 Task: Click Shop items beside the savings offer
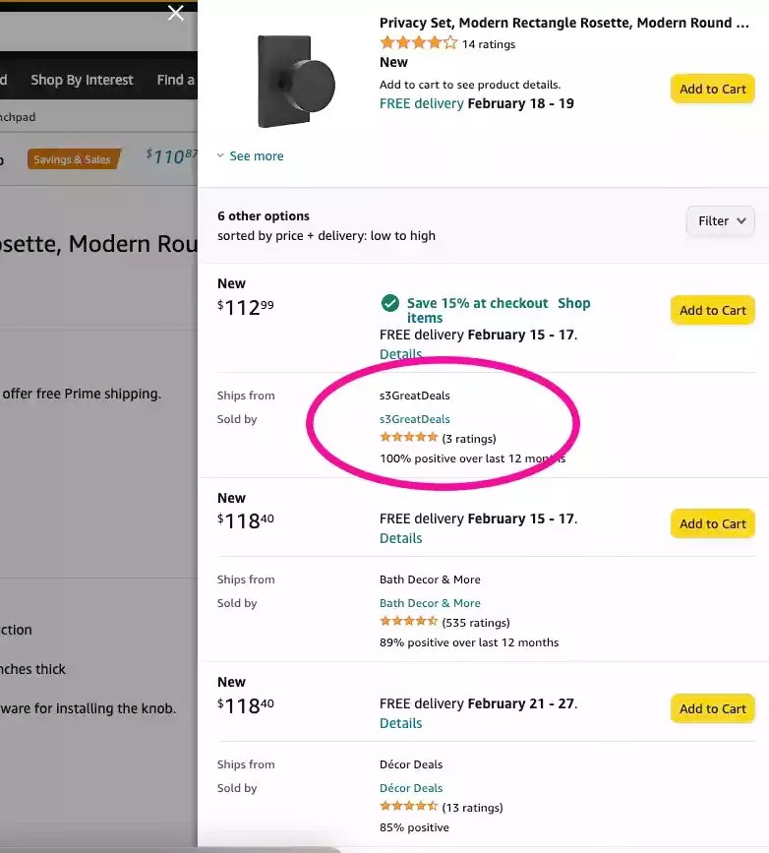click(574, 303)
